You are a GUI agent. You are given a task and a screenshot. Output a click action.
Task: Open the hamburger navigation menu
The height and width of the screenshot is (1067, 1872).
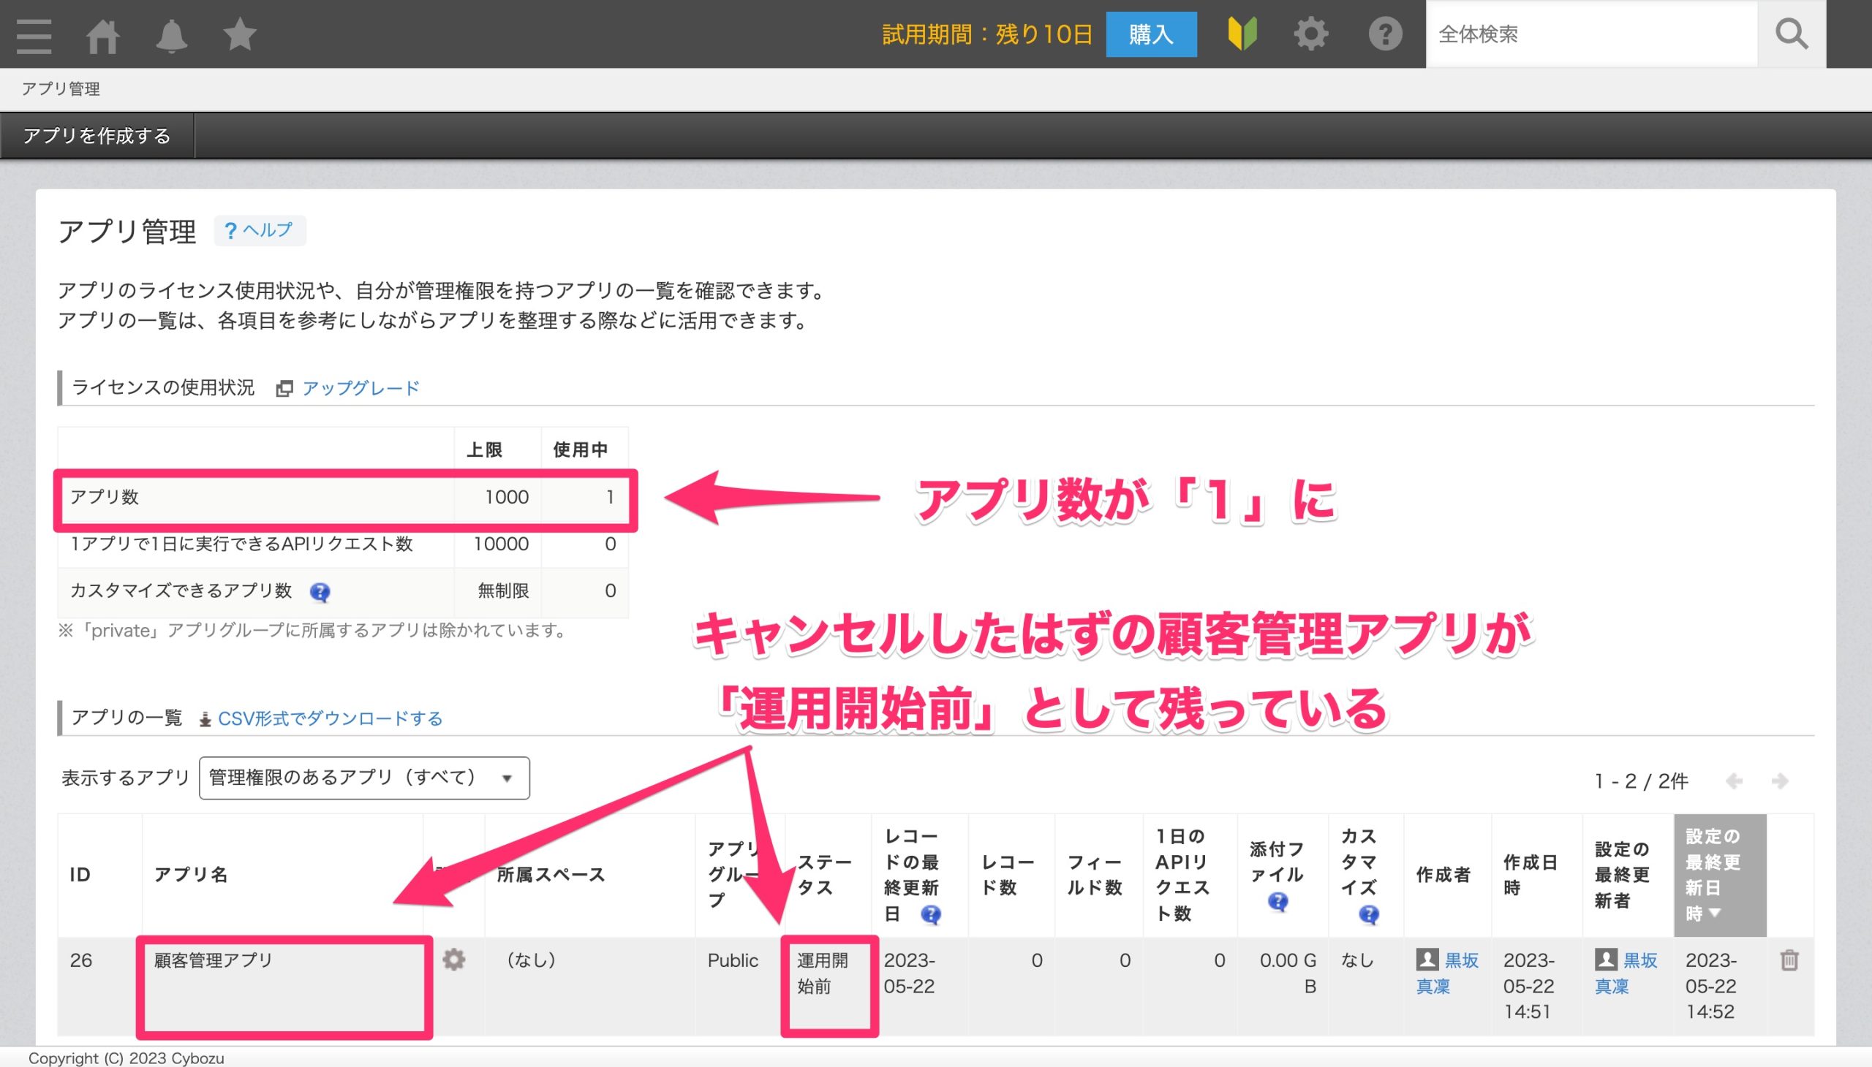(32, 34)
